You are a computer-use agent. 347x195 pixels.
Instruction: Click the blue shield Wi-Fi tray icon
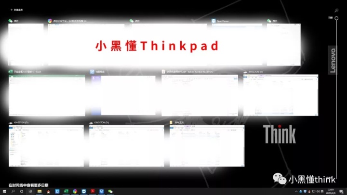point(305,192)
